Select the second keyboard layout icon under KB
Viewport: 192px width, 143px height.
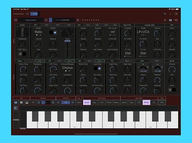pos(21,102)
